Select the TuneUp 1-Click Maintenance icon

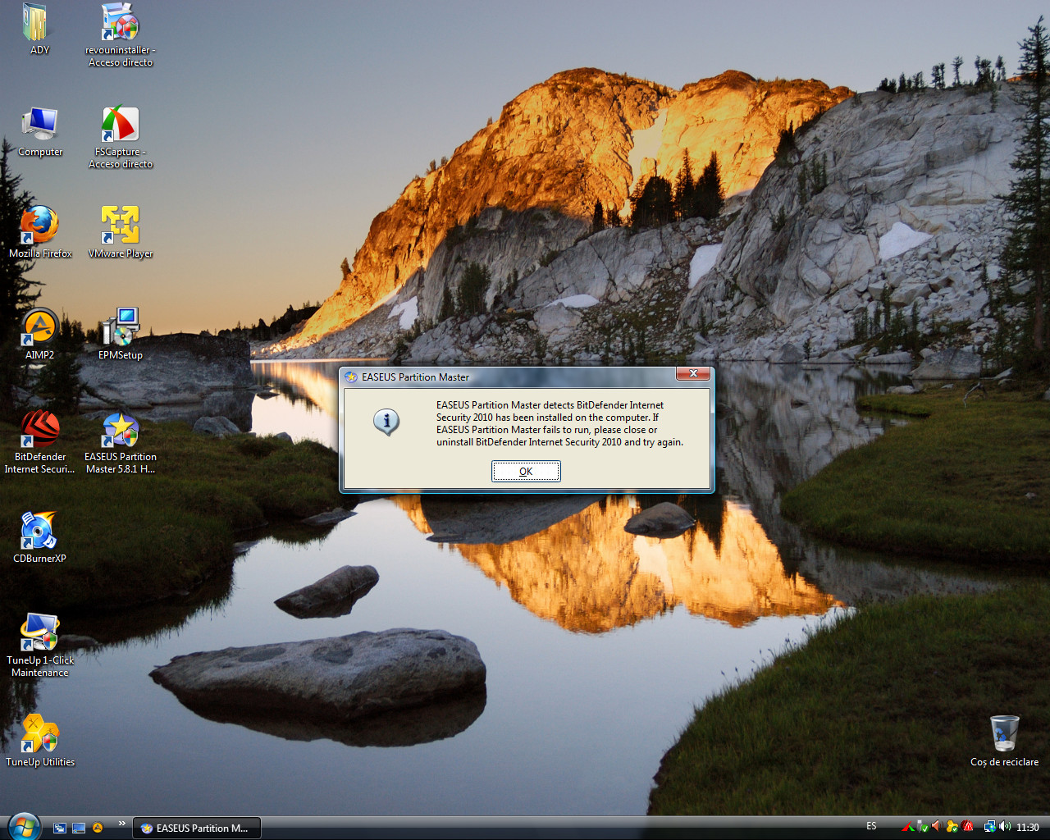point(40,645)
